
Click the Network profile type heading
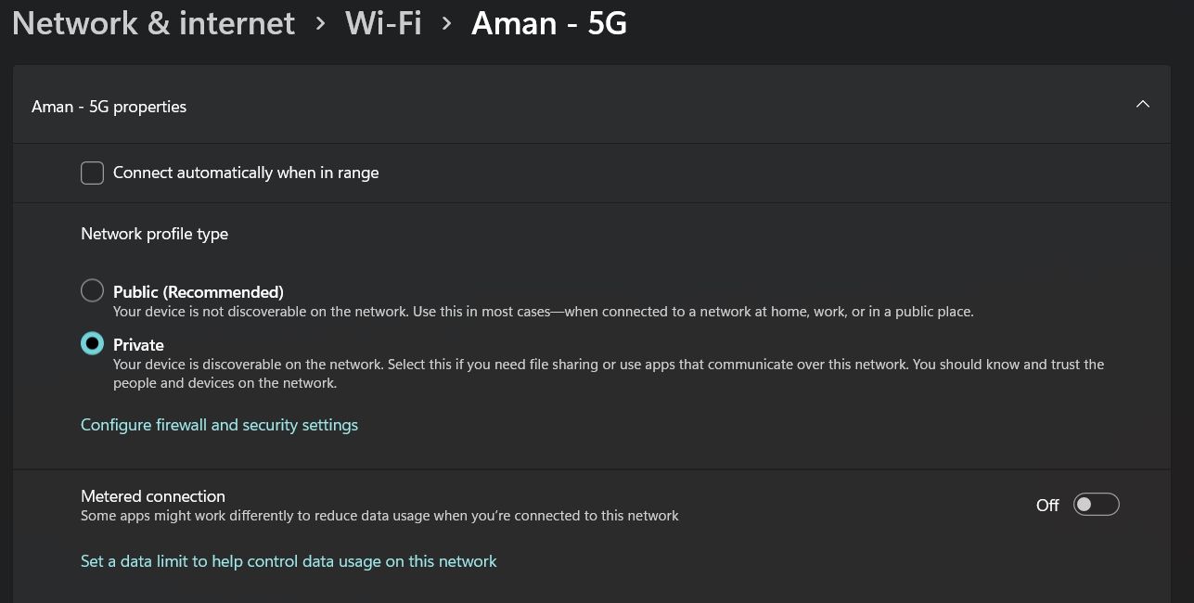coord(154,234)
